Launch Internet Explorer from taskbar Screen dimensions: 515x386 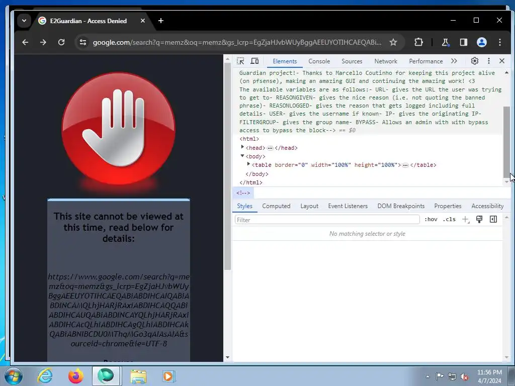pos(45,376)
